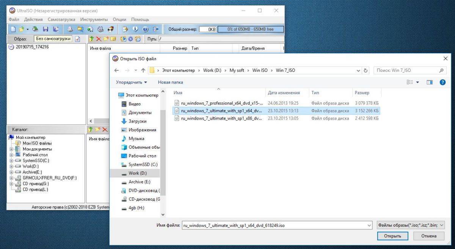
Task: Open the view options dropdown arrow
Action: click(x=417, y=82)
